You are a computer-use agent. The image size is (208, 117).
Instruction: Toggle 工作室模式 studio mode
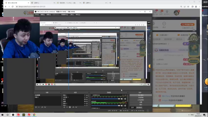pos(141,100)
